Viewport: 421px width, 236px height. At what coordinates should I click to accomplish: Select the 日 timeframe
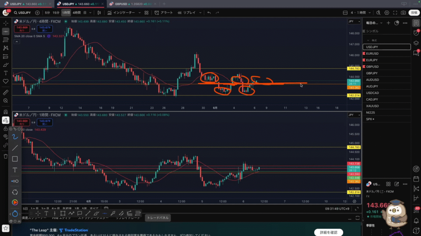click(85, 13)
